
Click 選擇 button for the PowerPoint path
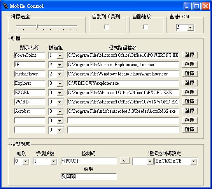click(x=190, y=55)
